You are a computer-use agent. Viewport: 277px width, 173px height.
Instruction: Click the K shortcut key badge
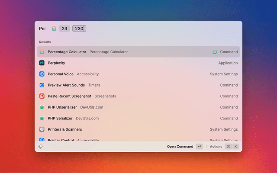[236, 147]
